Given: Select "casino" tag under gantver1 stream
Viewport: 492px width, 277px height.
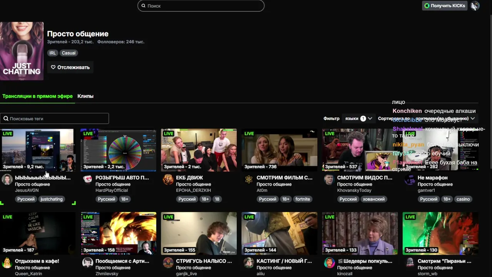Looking at the screenshot, I should tap(463, 199).
